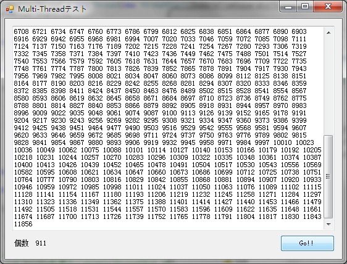Viewport: 347px width, 264px height.
Task: Click the number 8008 in text box
Action: 95,76
